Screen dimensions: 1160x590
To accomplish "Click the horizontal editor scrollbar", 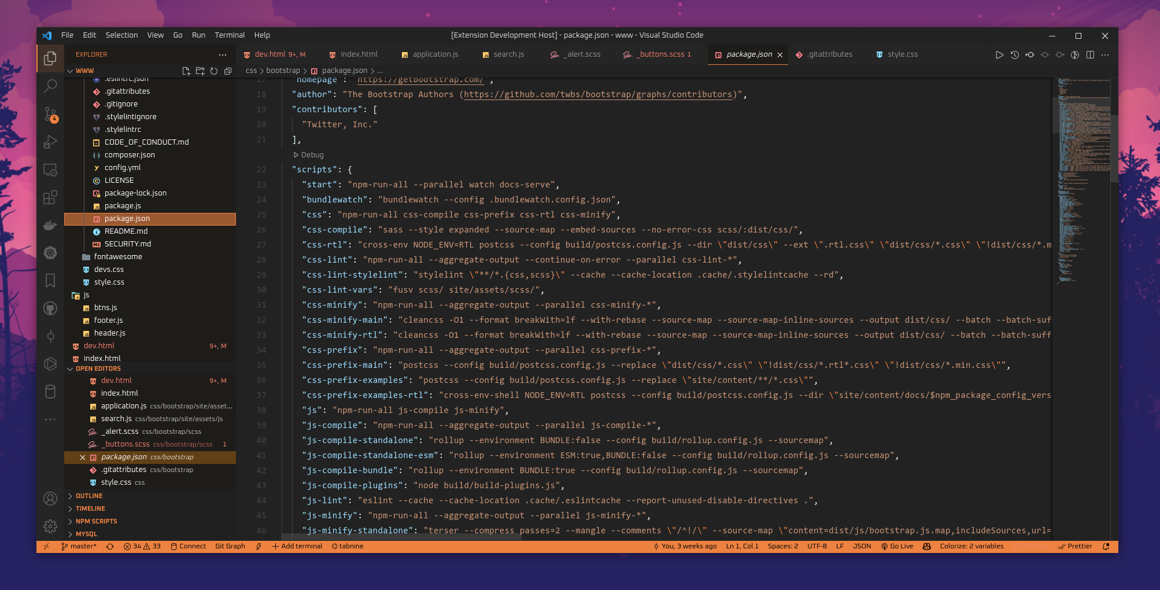I will click(401, 537).
